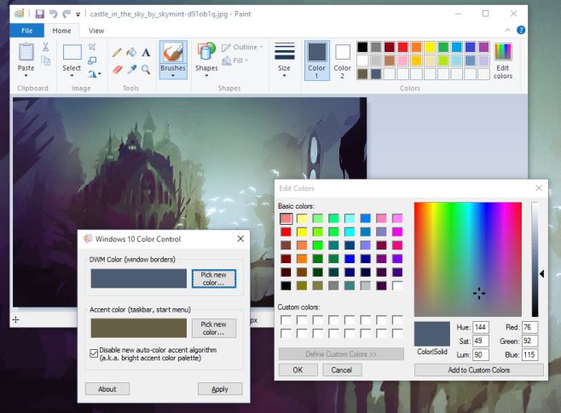Expand the Brushes dropdown arrow
The height and width of the screenshot is (413, 561).
pos(173,76)
